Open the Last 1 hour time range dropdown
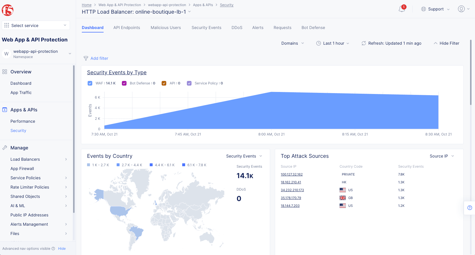This screenshot has height=255, width=475. 333,43
